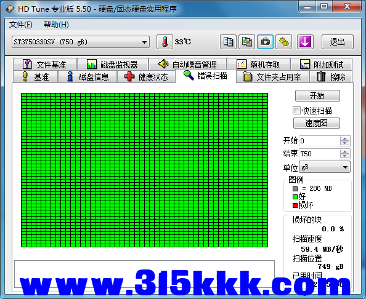Click the 结束 input field showing 750
Image resolution: width=366 pixels, height=299 pixels.
320,154
